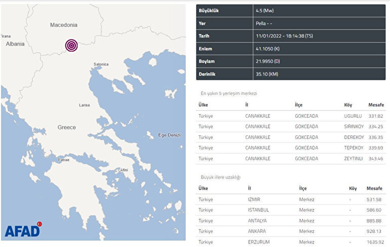
Task: Click the earthquake epicenter marker on map
Action: 72,45
